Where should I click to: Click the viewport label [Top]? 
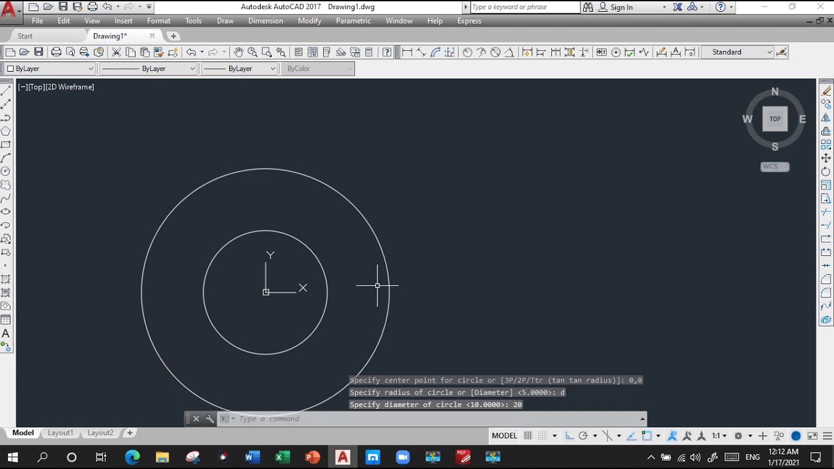(x=36, y=87)
